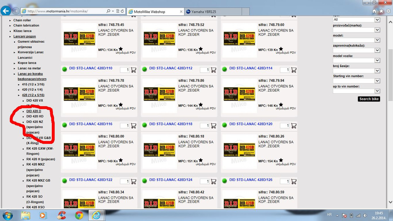Open browser Home page icon

point(374,11)
